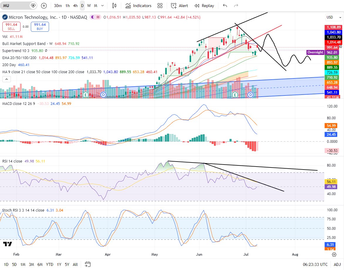Viewport: 344px width, 270px height.
Task: Select the 1h timeframe
Action: 68,6
